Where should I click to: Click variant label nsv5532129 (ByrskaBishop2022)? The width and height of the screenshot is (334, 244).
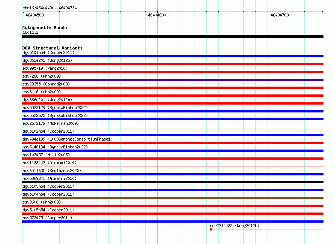click(55, 108)
